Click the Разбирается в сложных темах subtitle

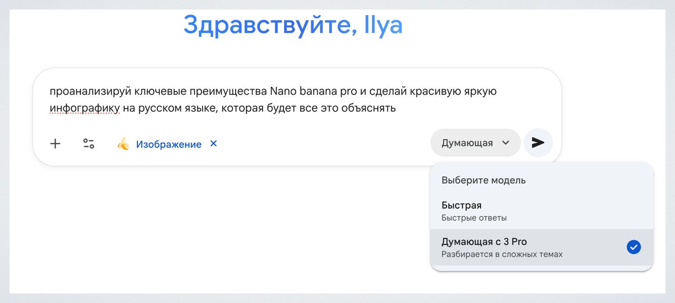point(502,255)
